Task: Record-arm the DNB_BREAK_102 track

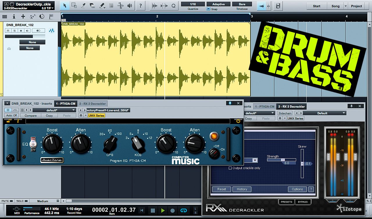Action: 21,30
